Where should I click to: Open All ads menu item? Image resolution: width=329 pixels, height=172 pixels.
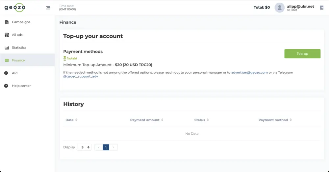click(27, 35)
